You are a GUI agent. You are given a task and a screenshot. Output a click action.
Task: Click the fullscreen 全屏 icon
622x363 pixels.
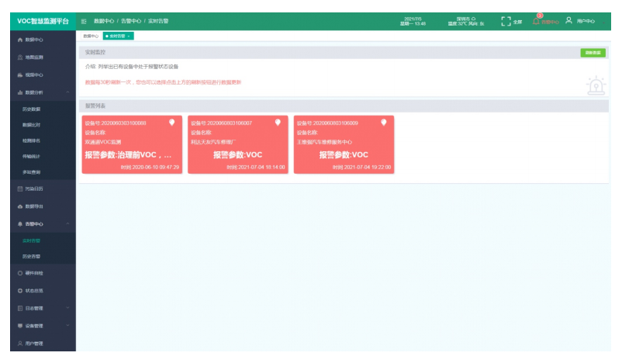[506, 22]
